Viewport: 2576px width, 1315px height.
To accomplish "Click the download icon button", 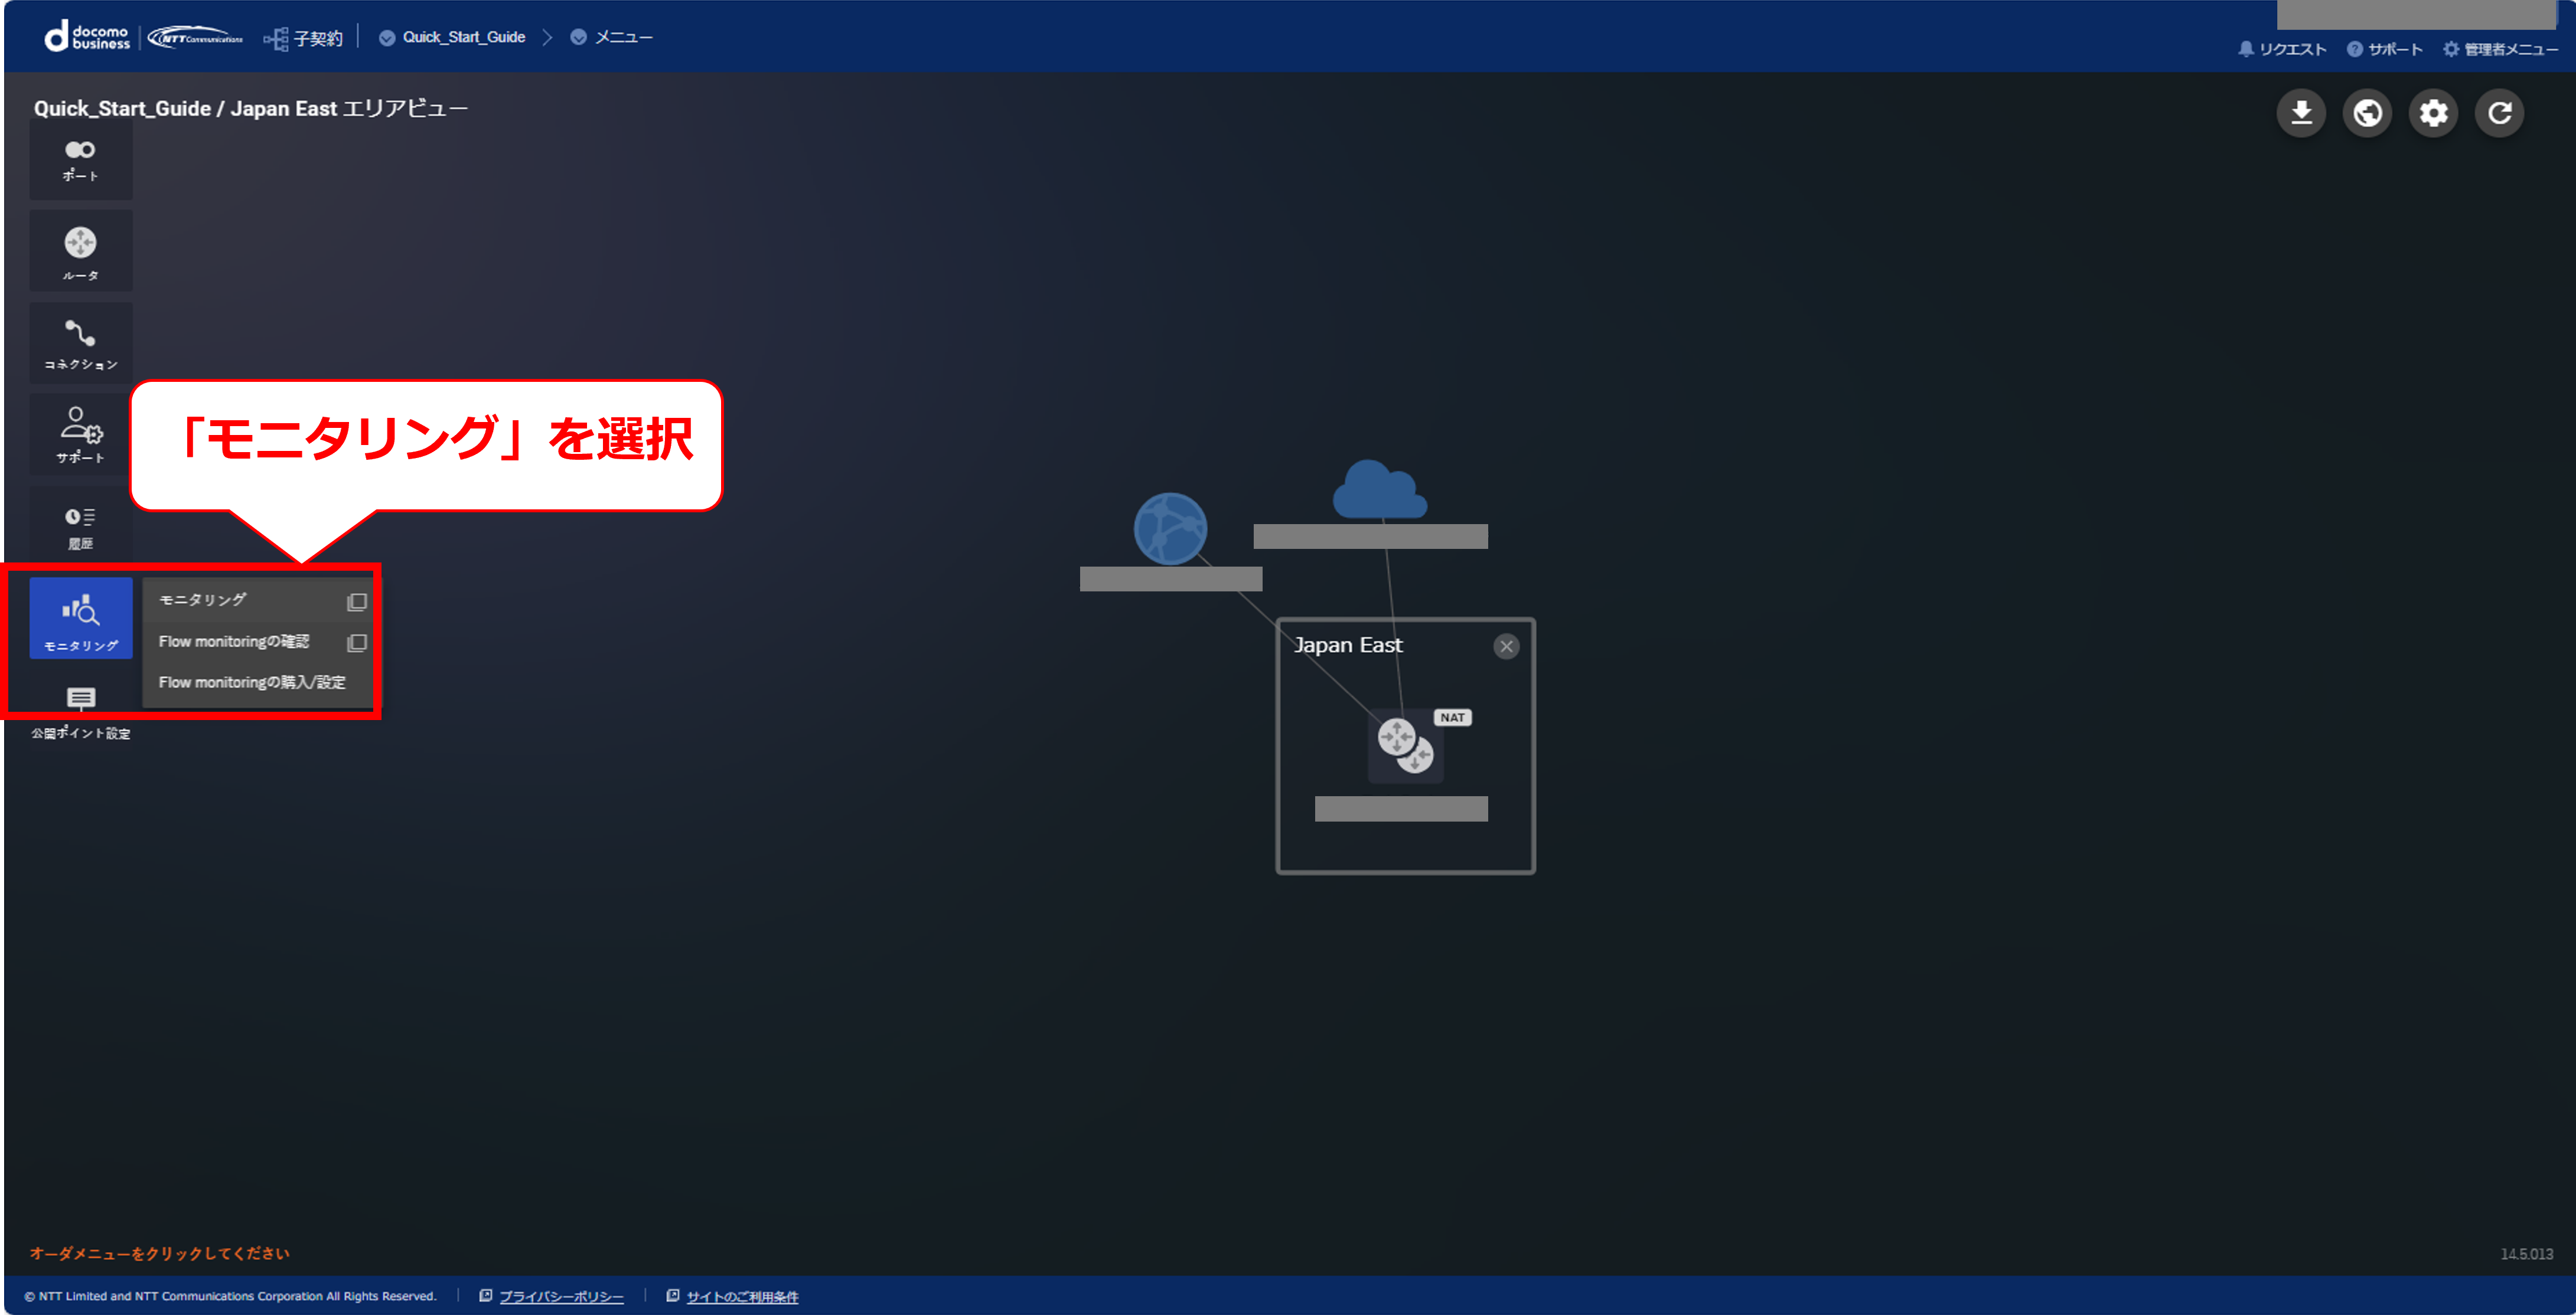I will coord(2301,113).
